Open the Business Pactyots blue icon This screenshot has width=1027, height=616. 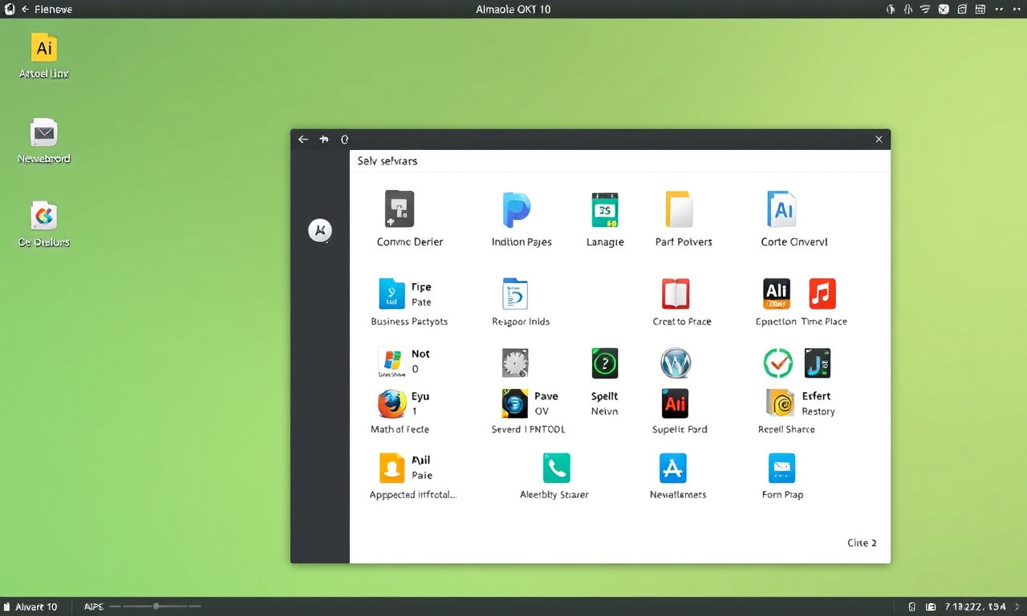[x=392, y=294]
